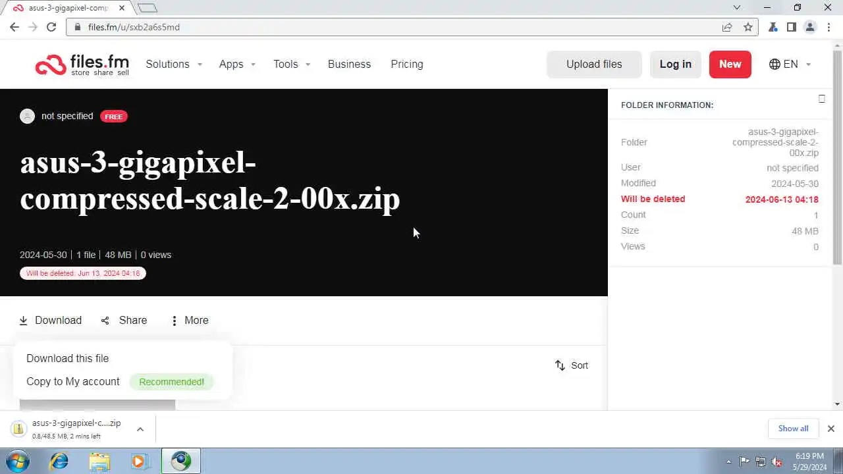Bookmark this page with the star icon
Viewport: 843px width, 474px height.
748,27
